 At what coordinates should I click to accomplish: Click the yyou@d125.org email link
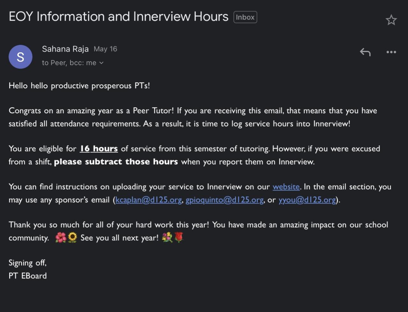(x=307, y=200)
